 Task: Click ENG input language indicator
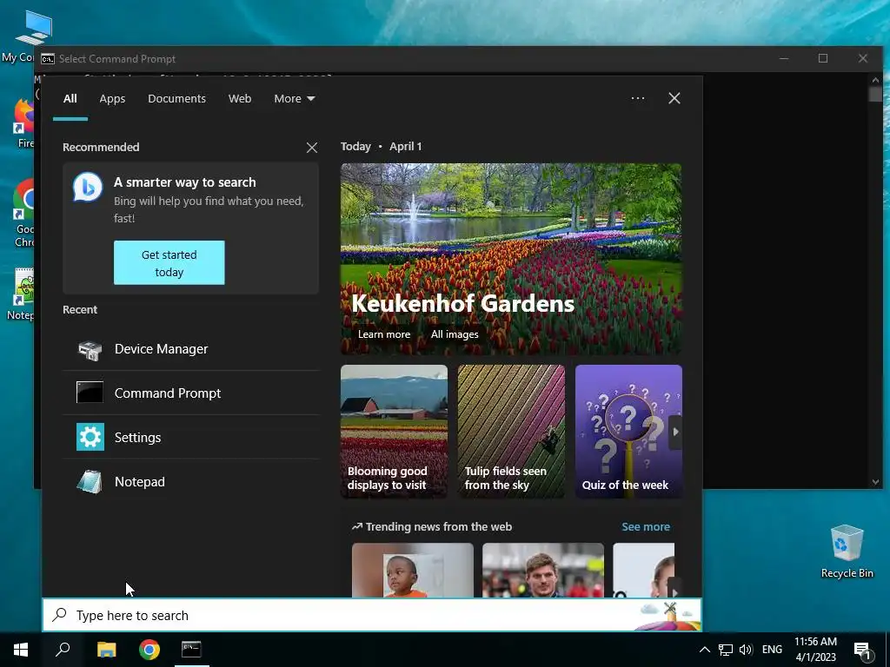772,650
